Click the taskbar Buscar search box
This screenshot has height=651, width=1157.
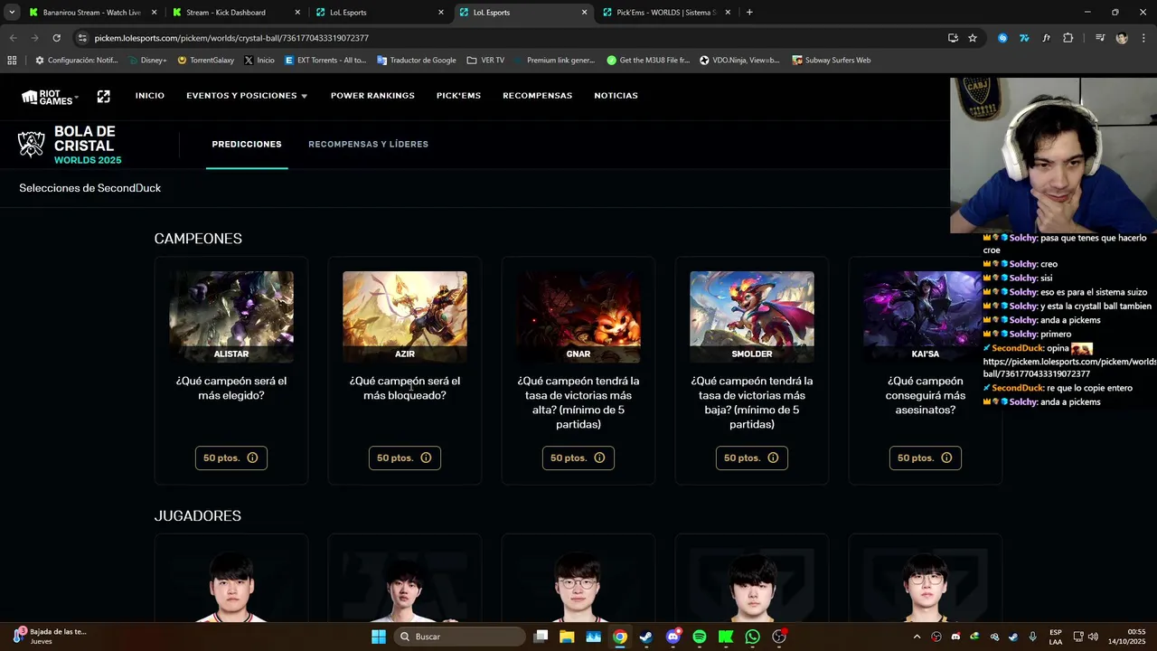(460, 637)
